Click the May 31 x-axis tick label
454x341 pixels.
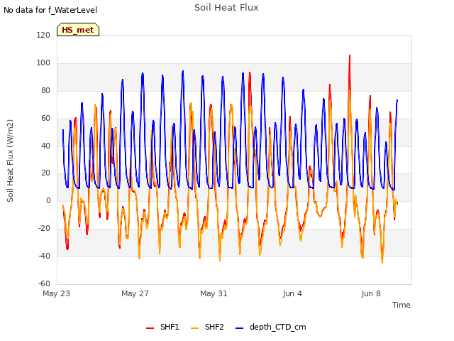click(214, 293)
